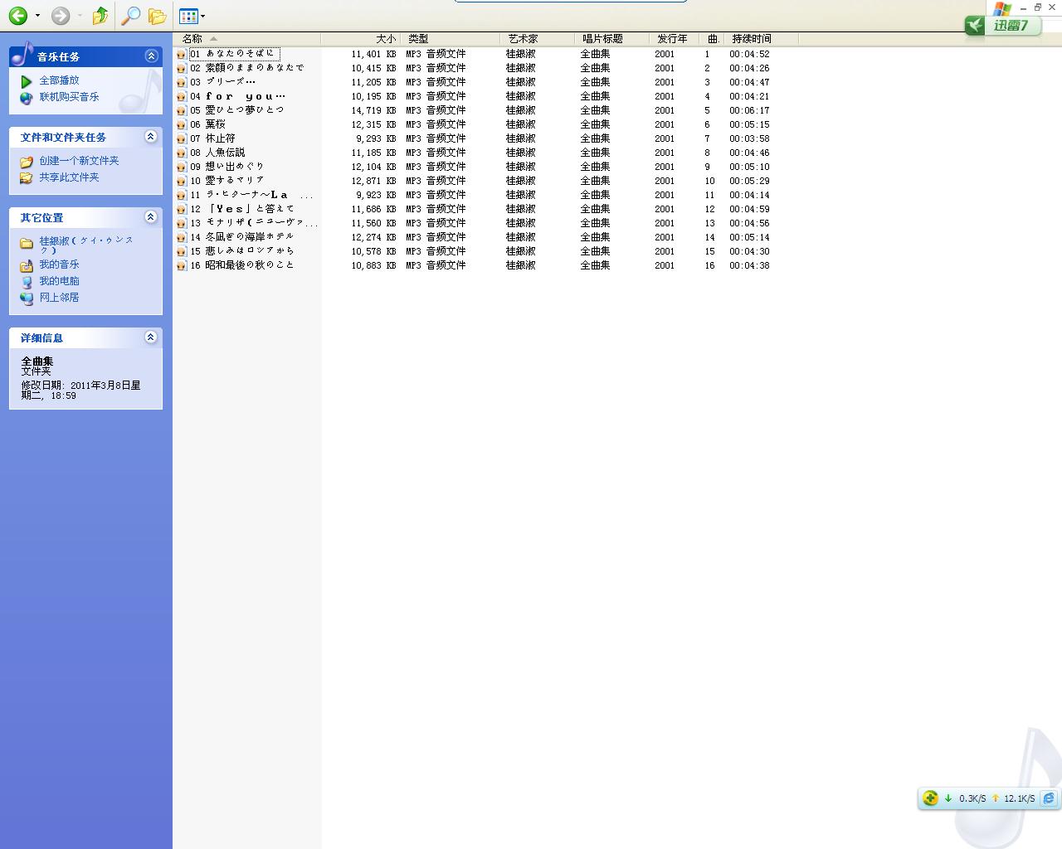Image resolution: width=1062 pixels, height=849 pixels.
Task: Open the Search magnifier tool
Action: click(x=130, y=15)
